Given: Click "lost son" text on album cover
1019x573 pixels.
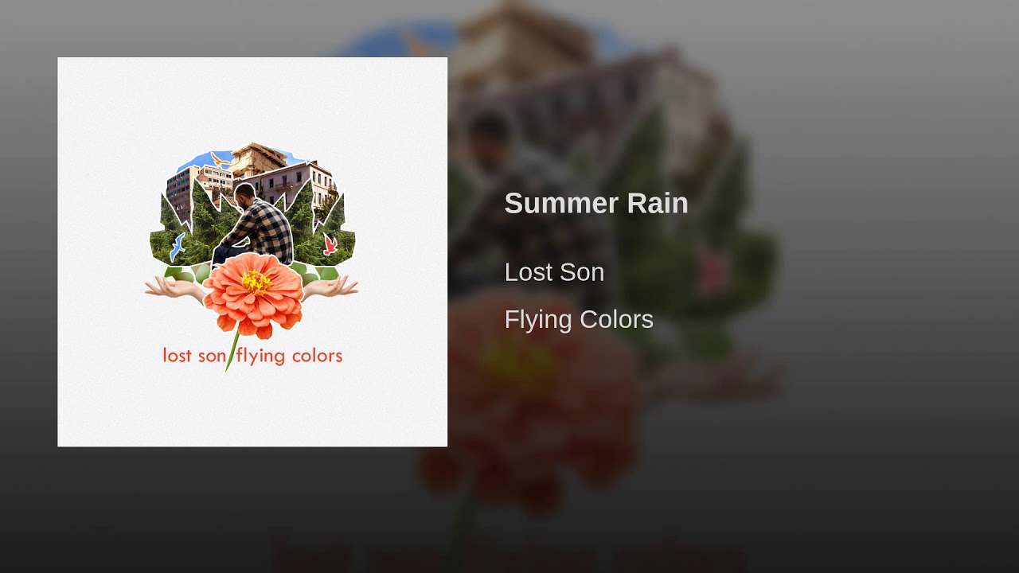Looking at the screenshot, I should click(194, 355).
